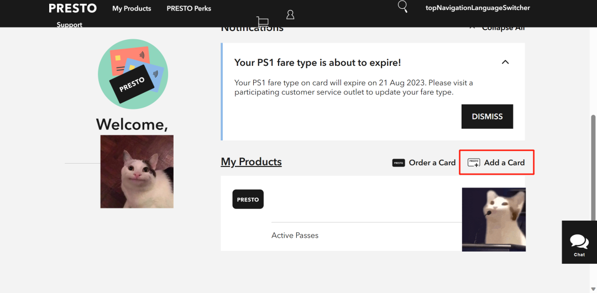Open the shopping cart icon

pyautogui.click(x=263, y=23)
